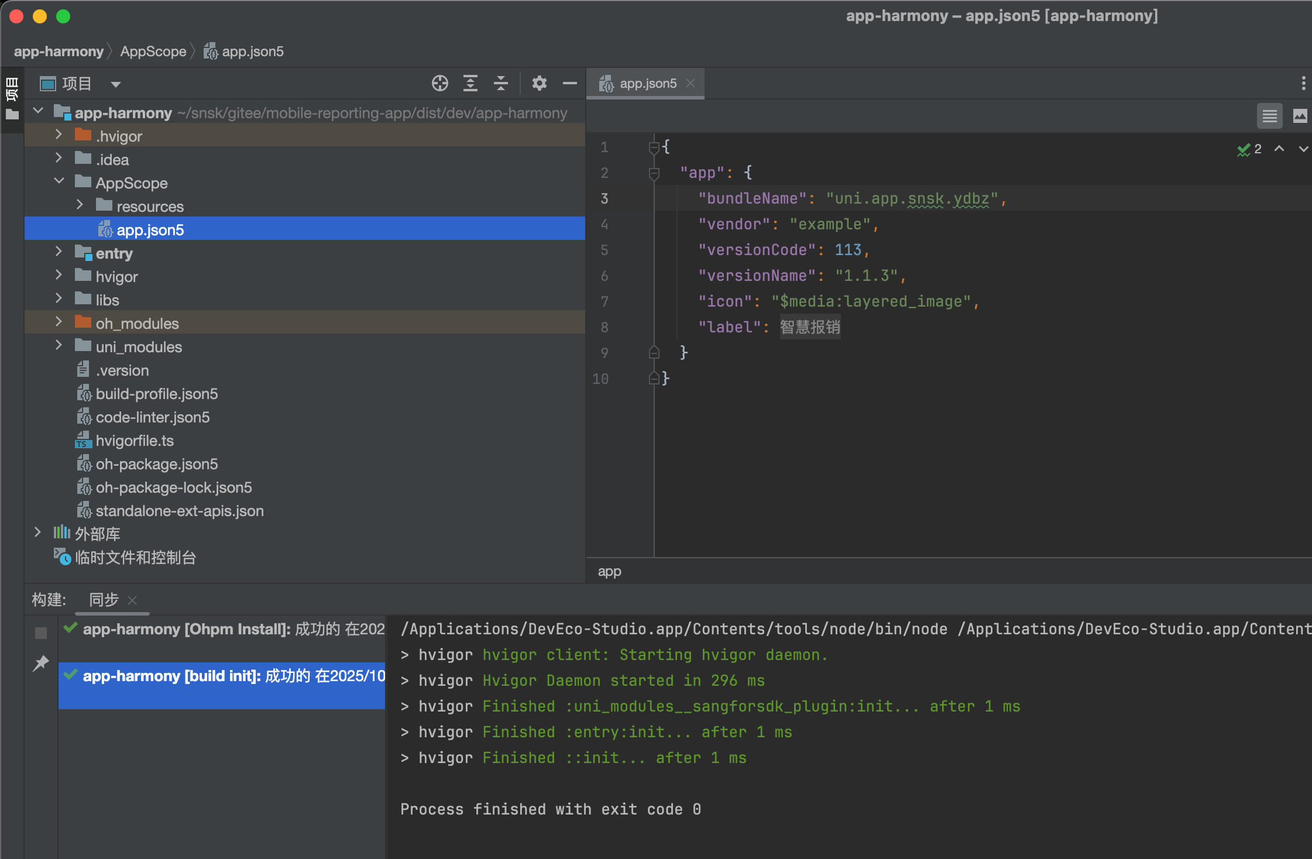Expand the entry module folder
This screenshot has width=1312, height=859.
click(x=59, y=252)
